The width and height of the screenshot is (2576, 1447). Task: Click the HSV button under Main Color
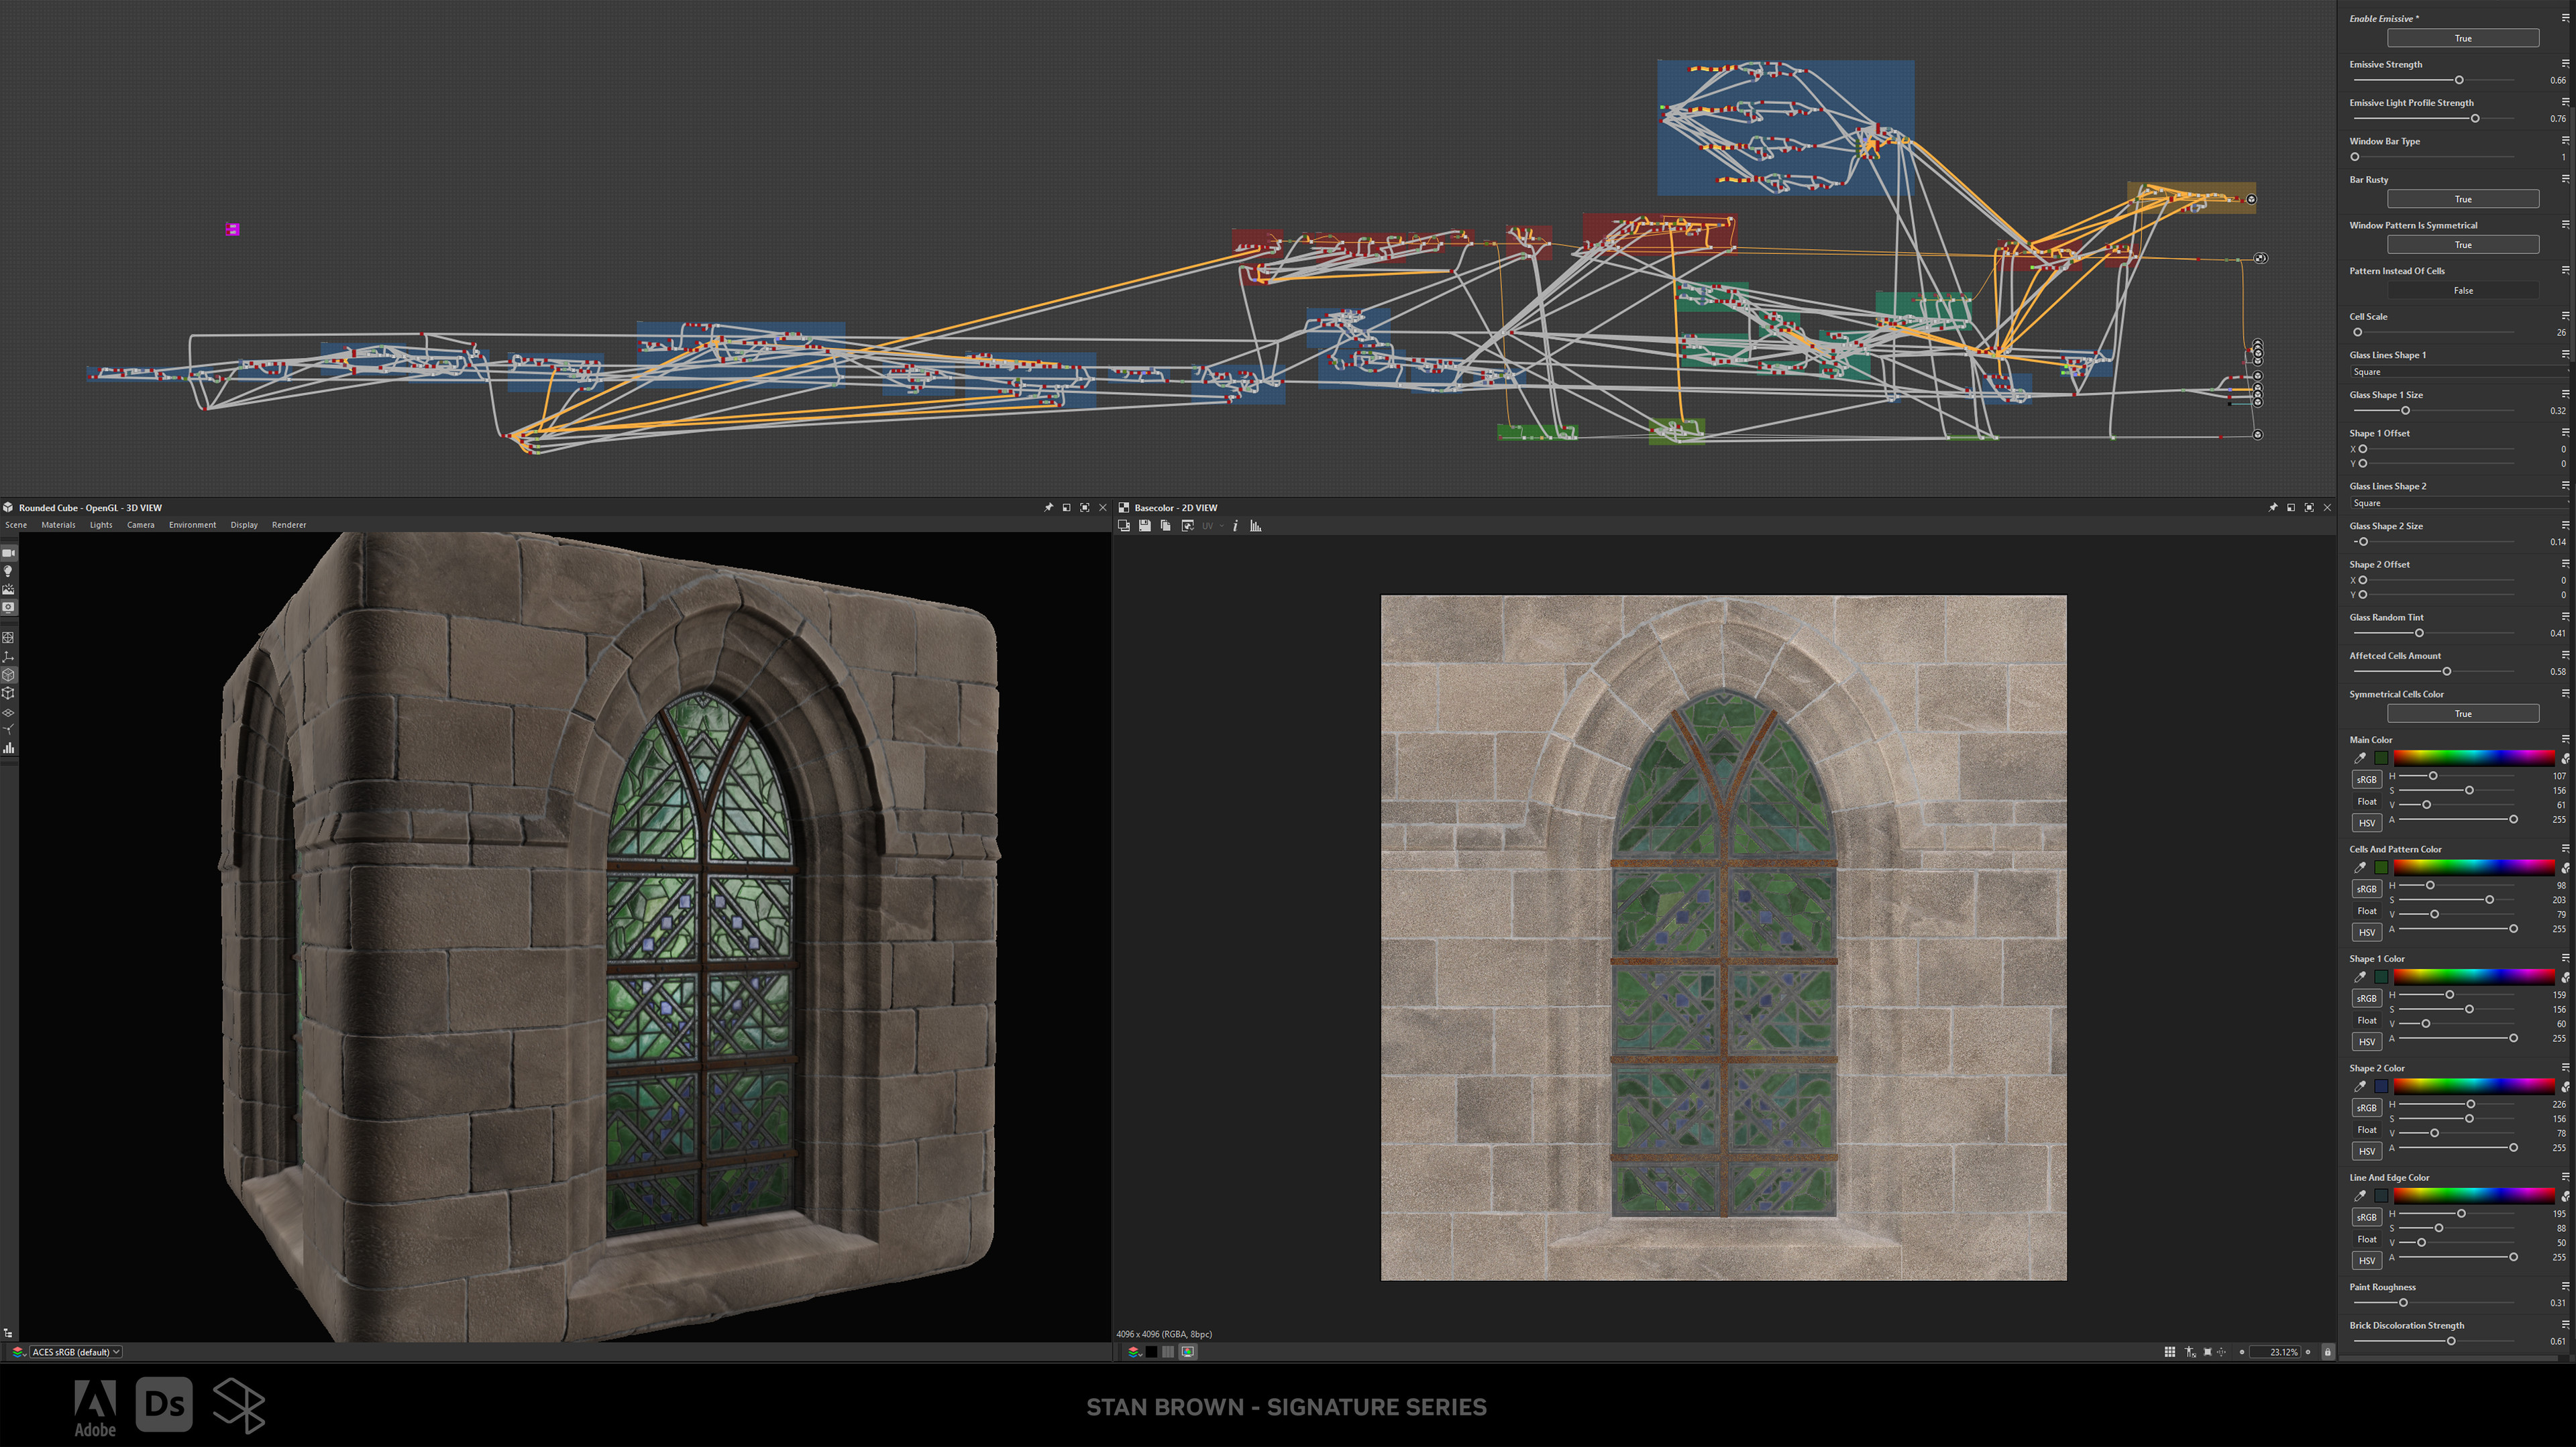[x=2366, y=823]
